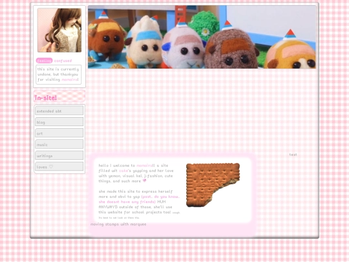Viewport: 349px width, 262px height.
Task: Click the bitten biscuit image
Action: (213, 185)
